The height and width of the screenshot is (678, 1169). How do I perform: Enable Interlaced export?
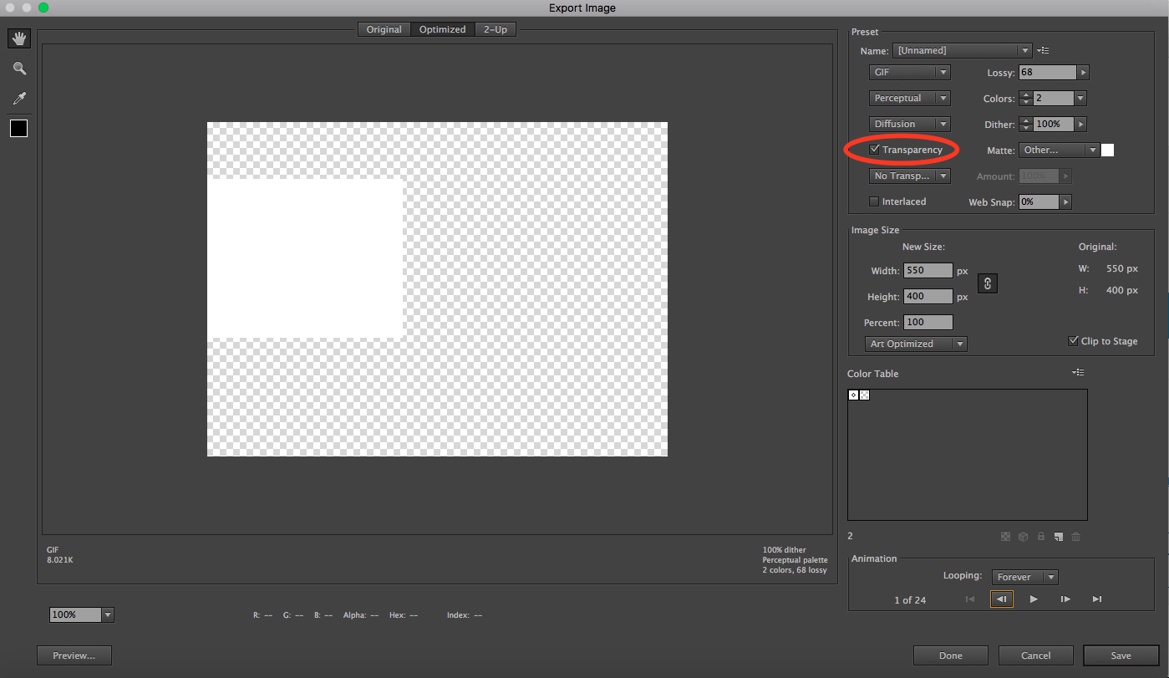click(x=873, y=201)
